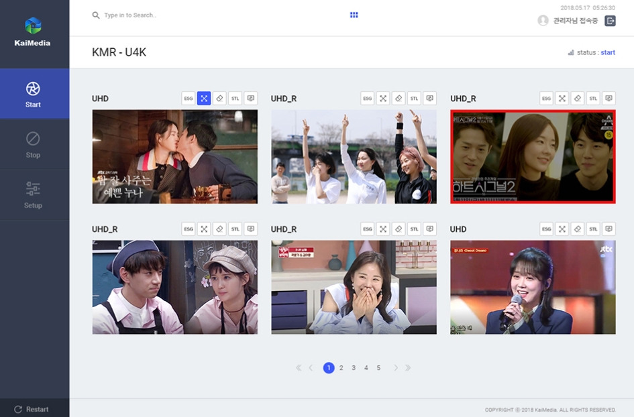Click the eraser icon above the kissing couple thumbnail
634x417 pixels.
219,98
